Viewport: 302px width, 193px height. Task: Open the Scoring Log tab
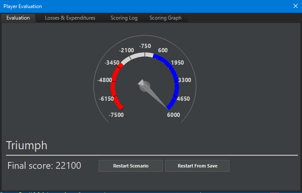pos(124,18)
